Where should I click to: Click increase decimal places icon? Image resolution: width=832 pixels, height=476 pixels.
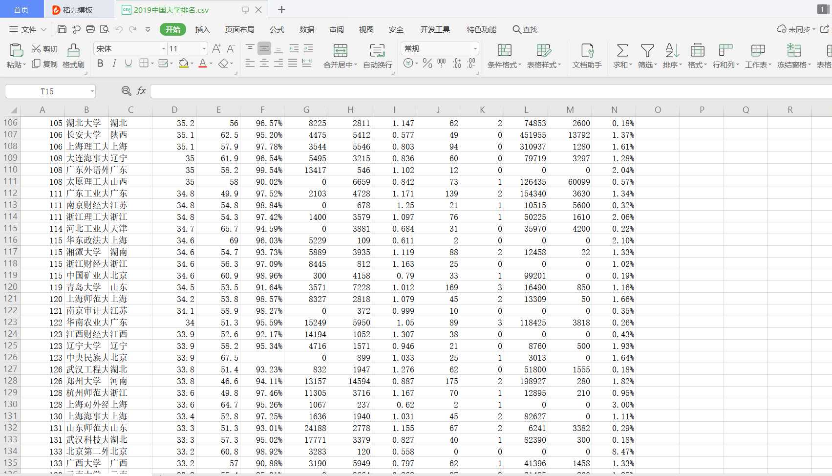[x=457, y=63]
